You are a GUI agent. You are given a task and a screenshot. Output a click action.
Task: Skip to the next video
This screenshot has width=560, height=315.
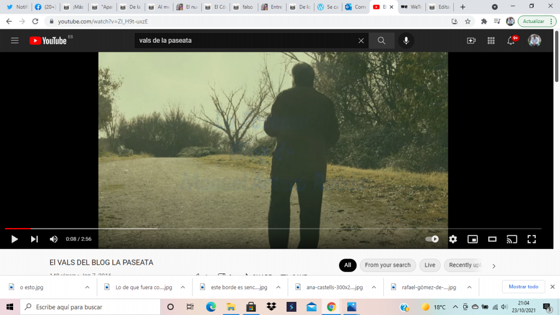(34, 239)
